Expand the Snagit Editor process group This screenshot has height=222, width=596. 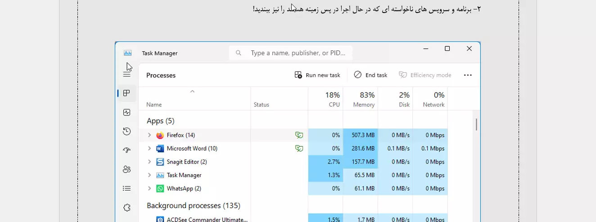click(x=149, y=162)
